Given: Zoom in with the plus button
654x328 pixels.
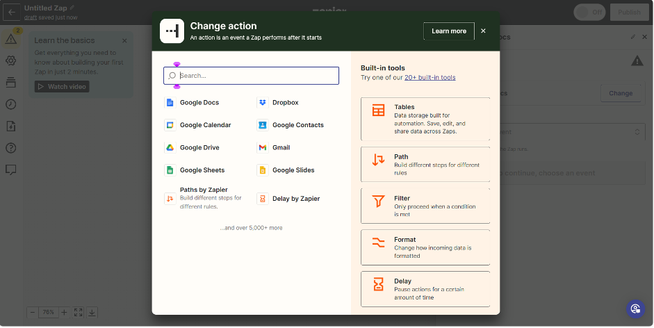Looking at the screenshot, I should coord(64,313).
